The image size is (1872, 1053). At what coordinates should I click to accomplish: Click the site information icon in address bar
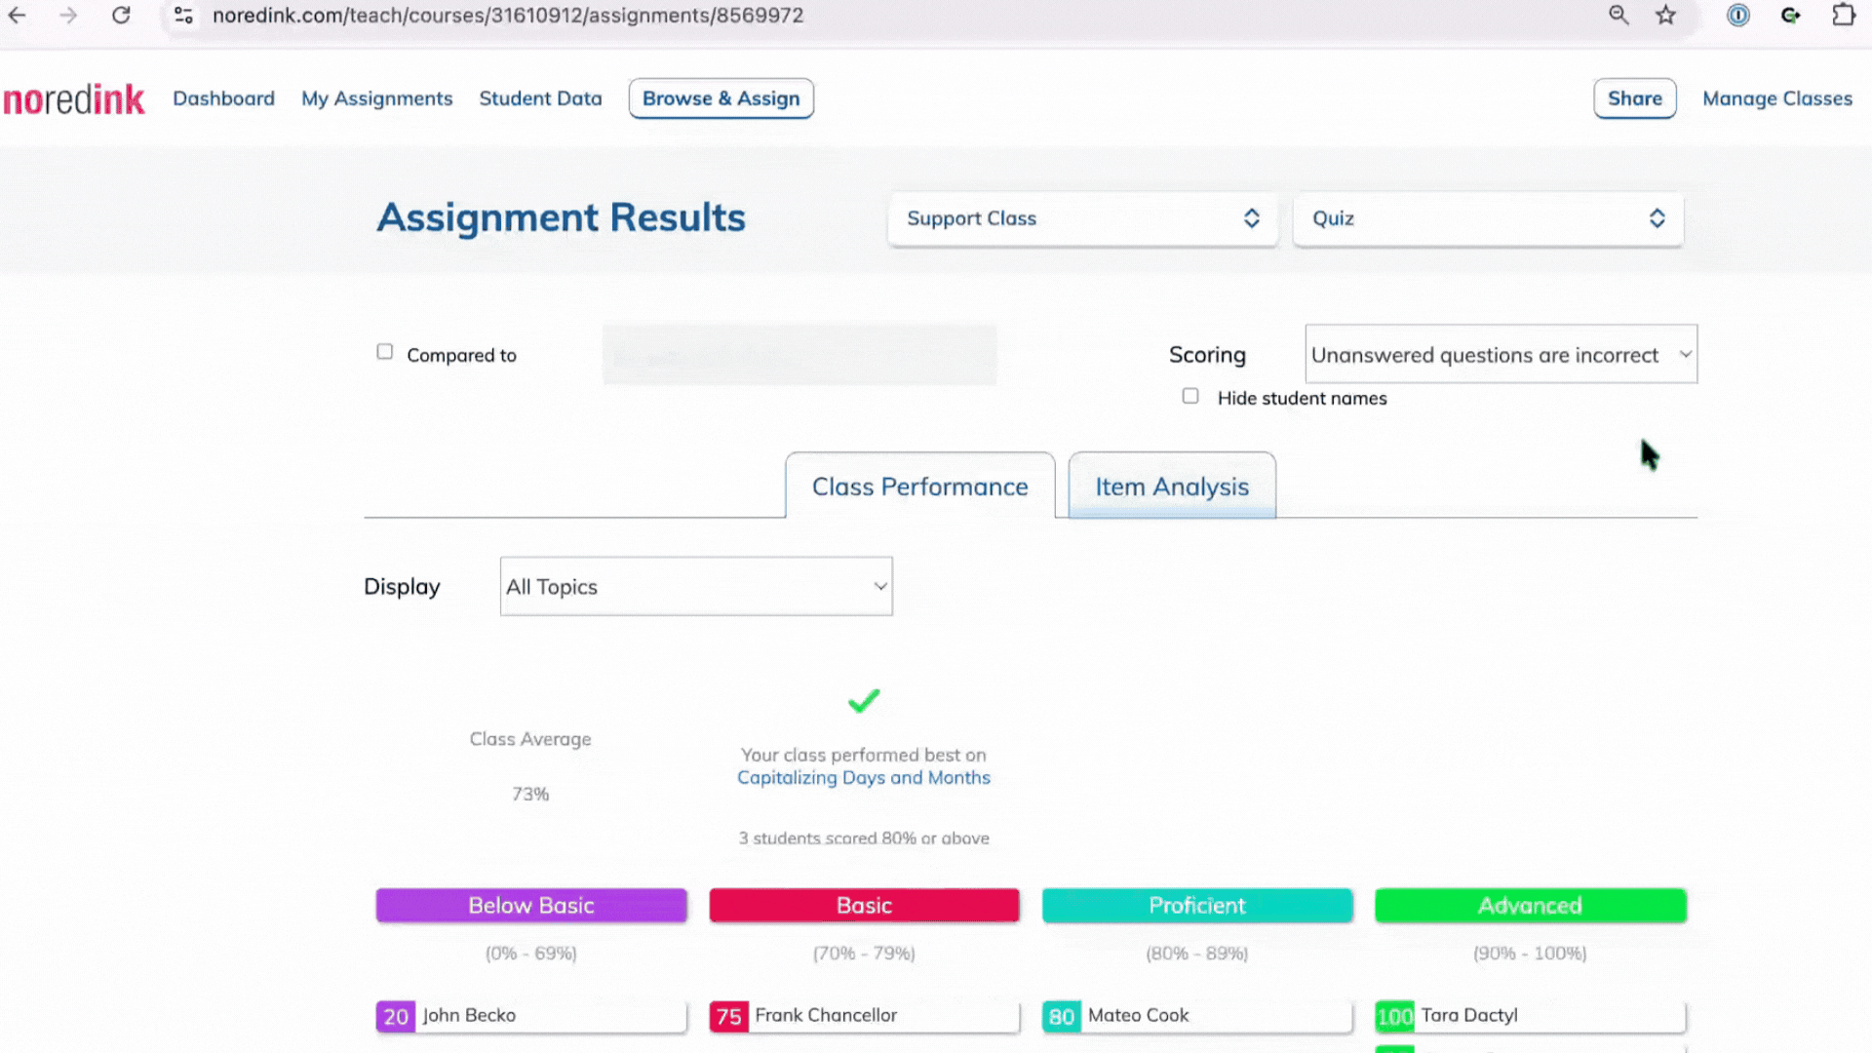(183, 16)
